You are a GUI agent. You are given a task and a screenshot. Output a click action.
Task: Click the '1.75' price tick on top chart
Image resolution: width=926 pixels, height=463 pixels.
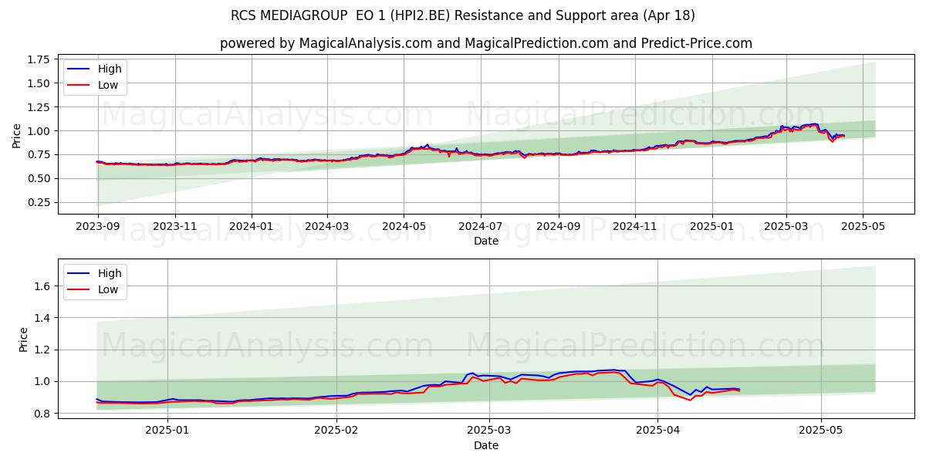point(39,59)
